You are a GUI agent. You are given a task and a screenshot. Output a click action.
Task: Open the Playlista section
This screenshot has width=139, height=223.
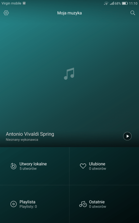click(x=35, y=204)
